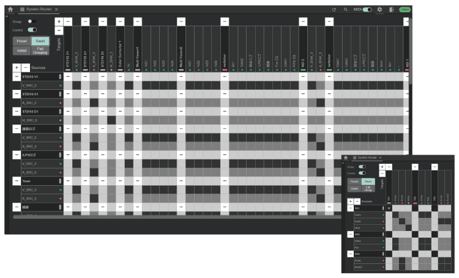This screenshot has height=278, width=459.
Task: Click the refresh icon in top toolbar
Action: point(334,10)
